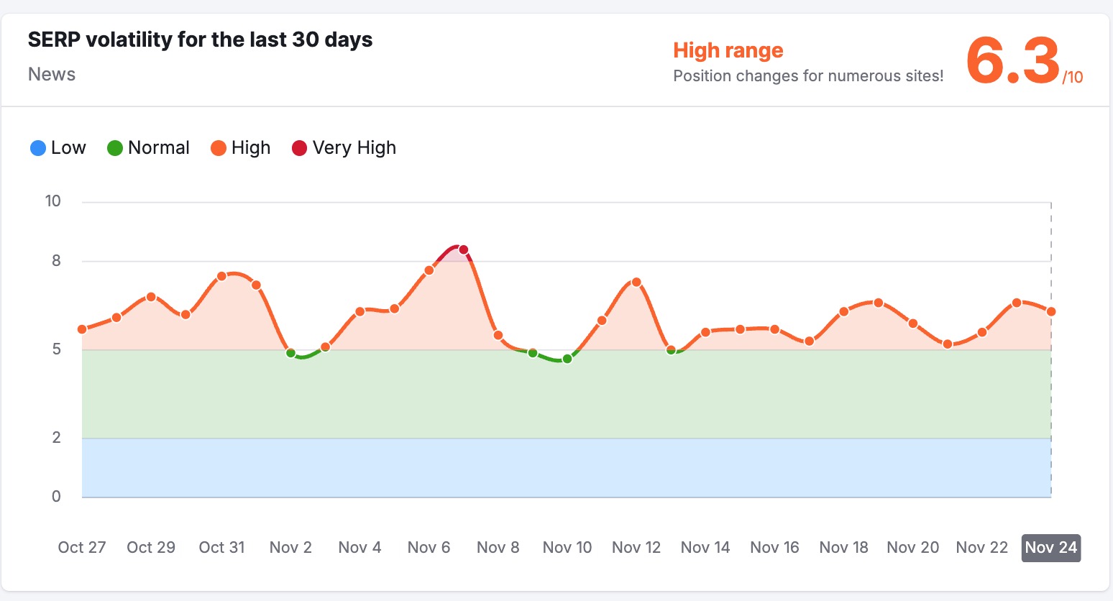1113x601 pixels.
Task: Toggle the Low legend blue dot
Action: tap(38, 148)
